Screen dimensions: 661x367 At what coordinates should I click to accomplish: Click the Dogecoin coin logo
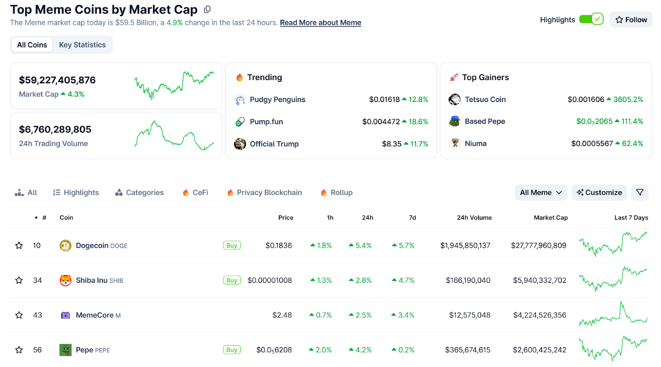coord(65,246)
